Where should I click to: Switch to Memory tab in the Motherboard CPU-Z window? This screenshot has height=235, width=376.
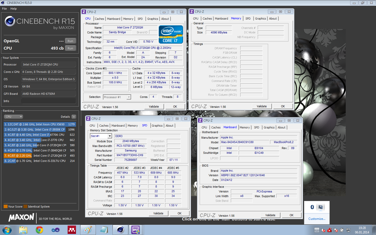[245, 127]
